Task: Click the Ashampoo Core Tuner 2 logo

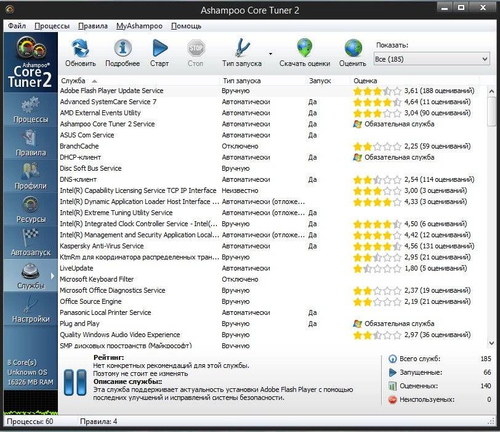Action: tap(31, 62)
